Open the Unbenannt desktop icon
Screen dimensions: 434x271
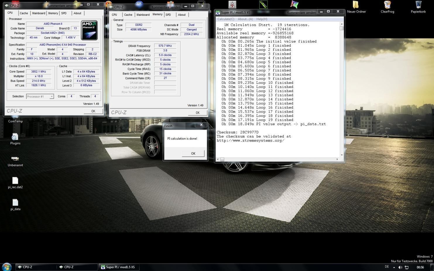pos(15,161)
